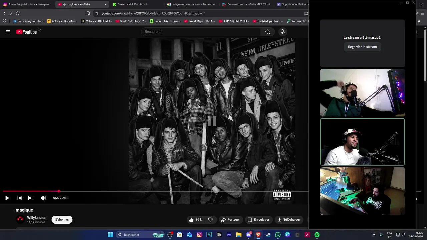Open File sharing and storage bookmark

pos(28,21)
